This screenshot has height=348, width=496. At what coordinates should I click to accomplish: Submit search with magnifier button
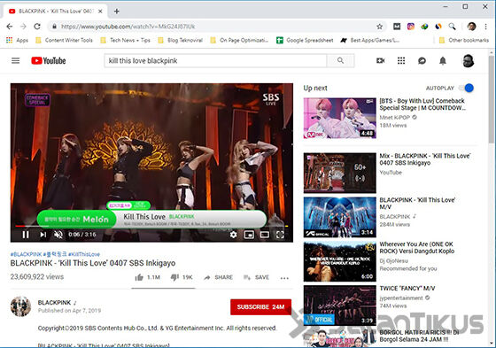pos(340,60)
